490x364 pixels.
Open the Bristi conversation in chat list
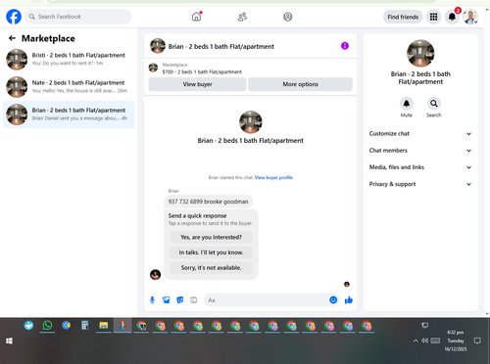(x=69, y=60)
